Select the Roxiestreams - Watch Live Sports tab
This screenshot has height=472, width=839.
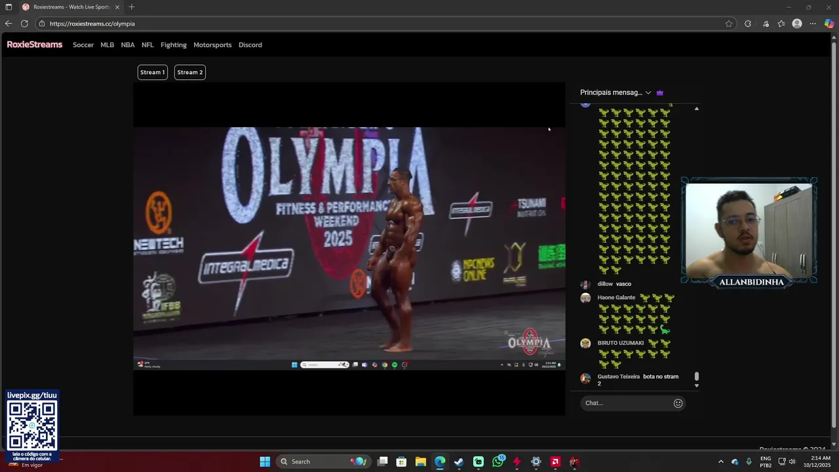tap(71, 7)
